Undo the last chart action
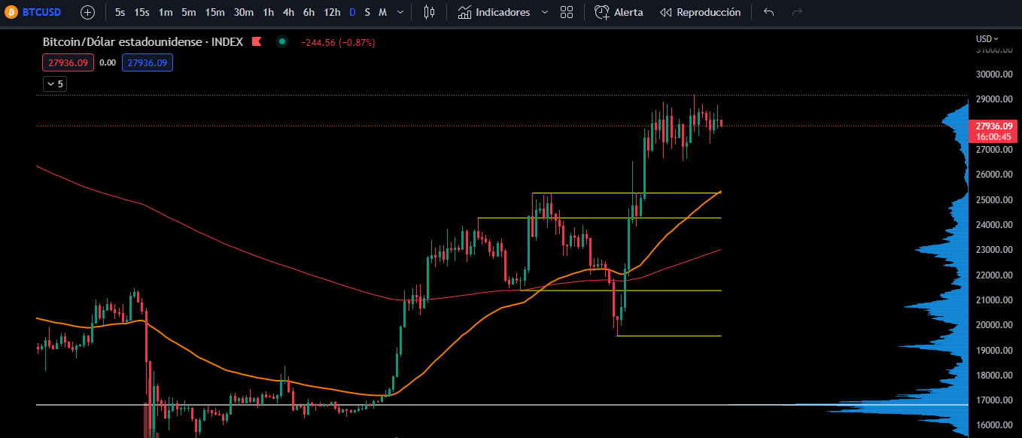This screenshot has width=1022, height=438. pos(768,12)
